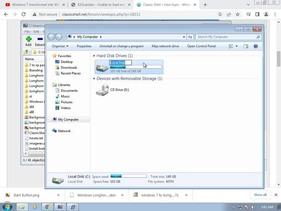Click the refresh button beside address bar in Explorer
The width and height of the screenshot is (281, 211).
click(190, 37)
